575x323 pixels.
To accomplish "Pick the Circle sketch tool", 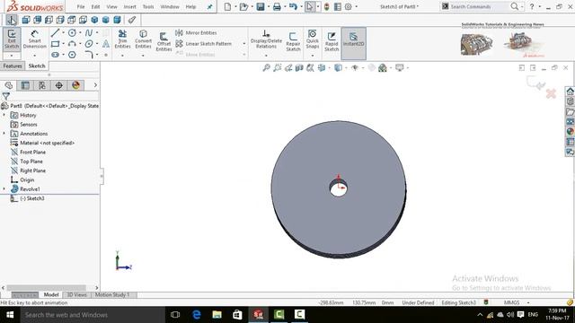I will tap(72, 33).
